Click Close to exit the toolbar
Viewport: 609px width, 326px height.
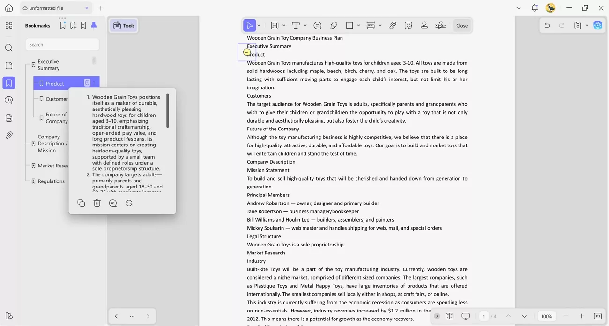[462, 25]
